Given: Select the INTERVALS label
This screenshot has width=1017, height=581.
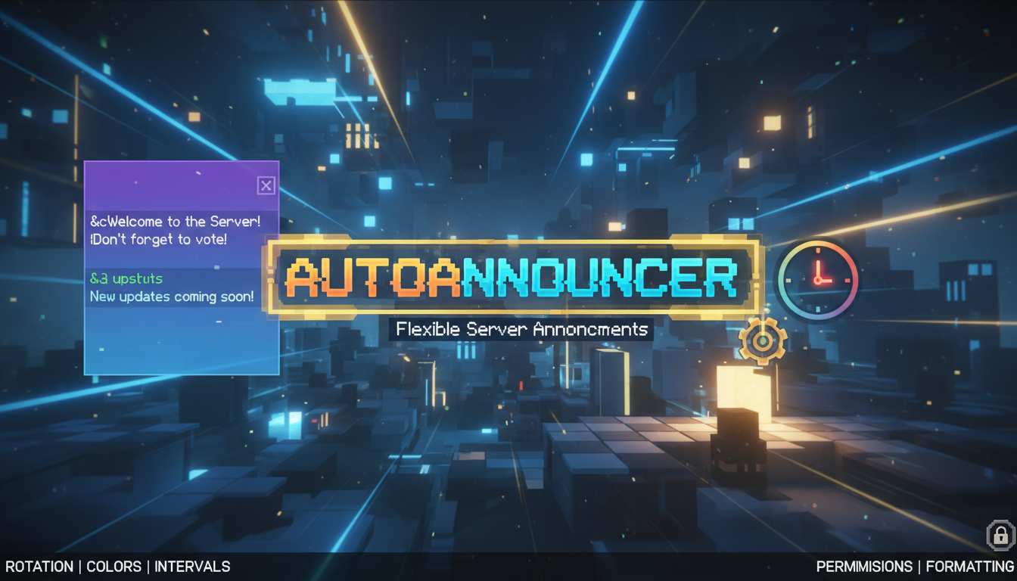Looking at the screenshot, I should tap(192, 567).
